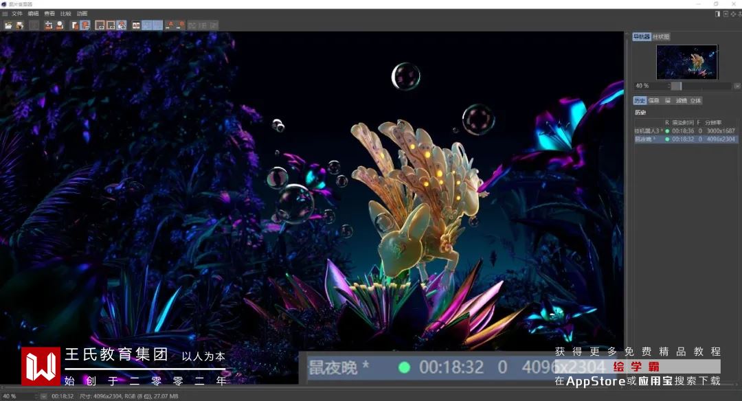Switch to the 层 (Layer) tab
Screen dimensions: 742x401
pyautogui.click(x=668, y=100)
